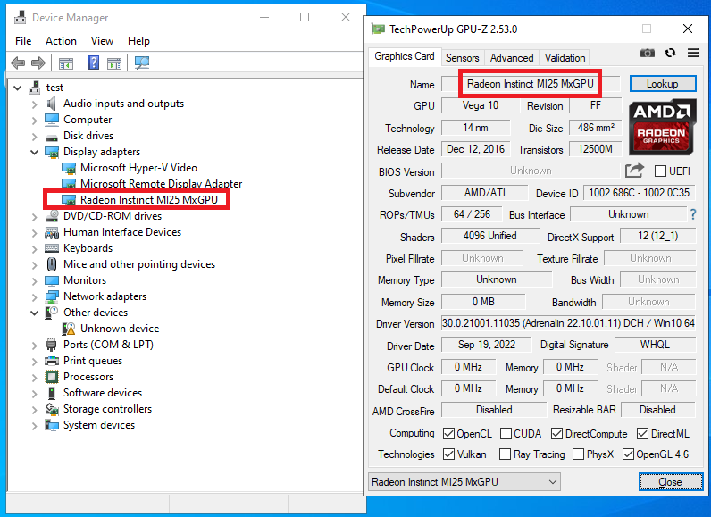Screen dimensions: 711x517
Task: Toggle the PhysX checkbox
Action: 578,454
